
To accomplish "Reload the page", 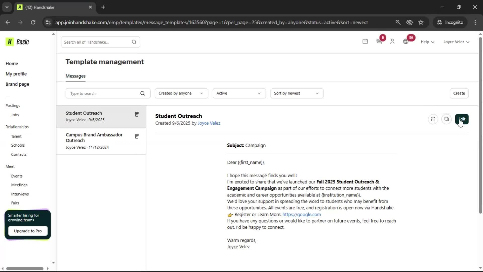I will pos(33,22).
